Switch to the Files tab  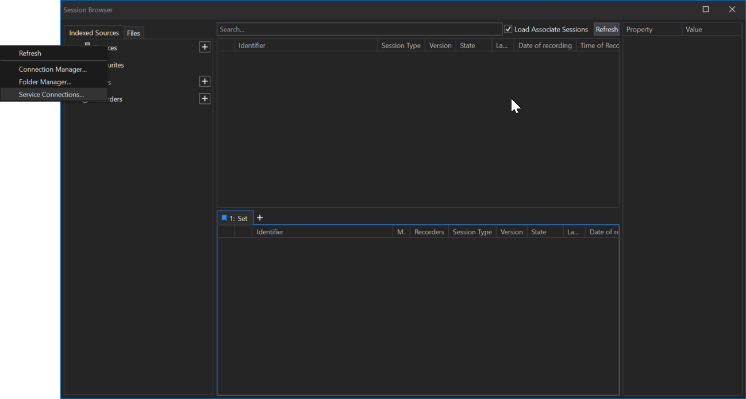point(133,33)
